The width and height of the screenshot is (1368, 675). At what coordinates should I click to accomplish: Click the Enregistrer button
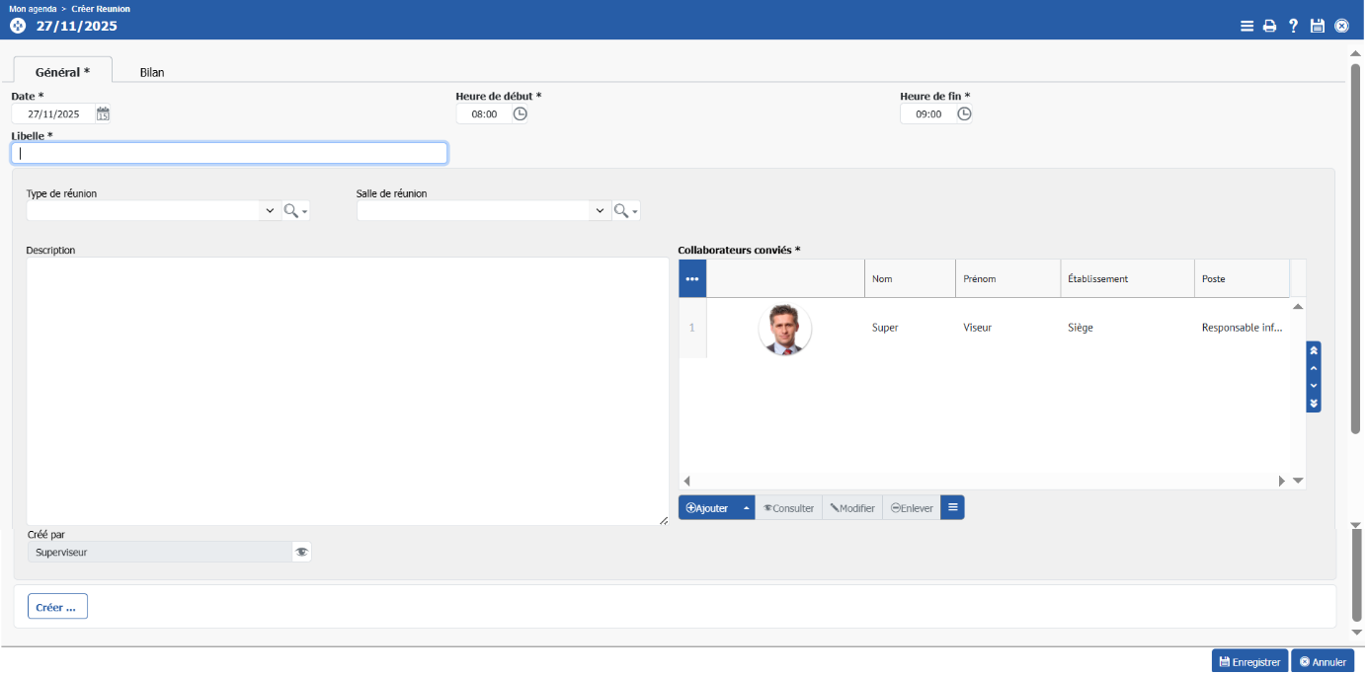(1249, 662)
